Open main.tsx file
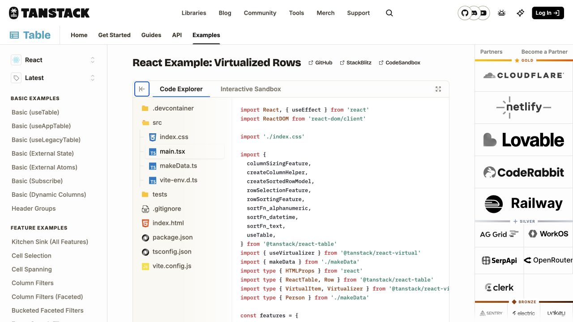Image resolution: width=573 pixels, height=322 pixels. point(185,151)
